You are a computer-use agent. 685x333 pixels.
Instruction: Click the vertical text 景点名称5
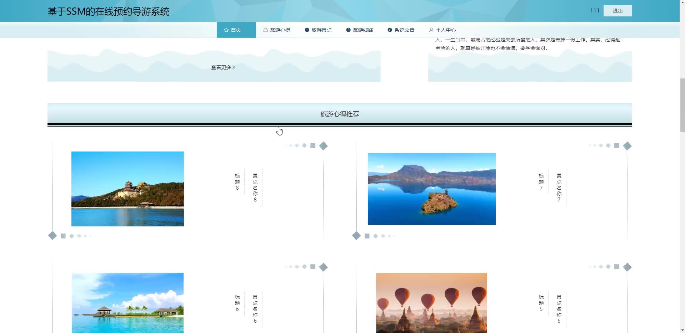click(x=559, y=309)
